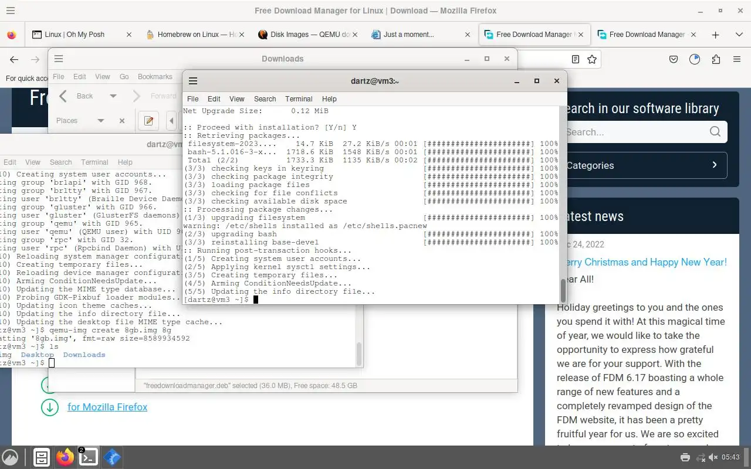Image resolution: width=751 pixels, height=469 pixels.
Task: Expand the Categories chevron panel
Action: (714, 165)
